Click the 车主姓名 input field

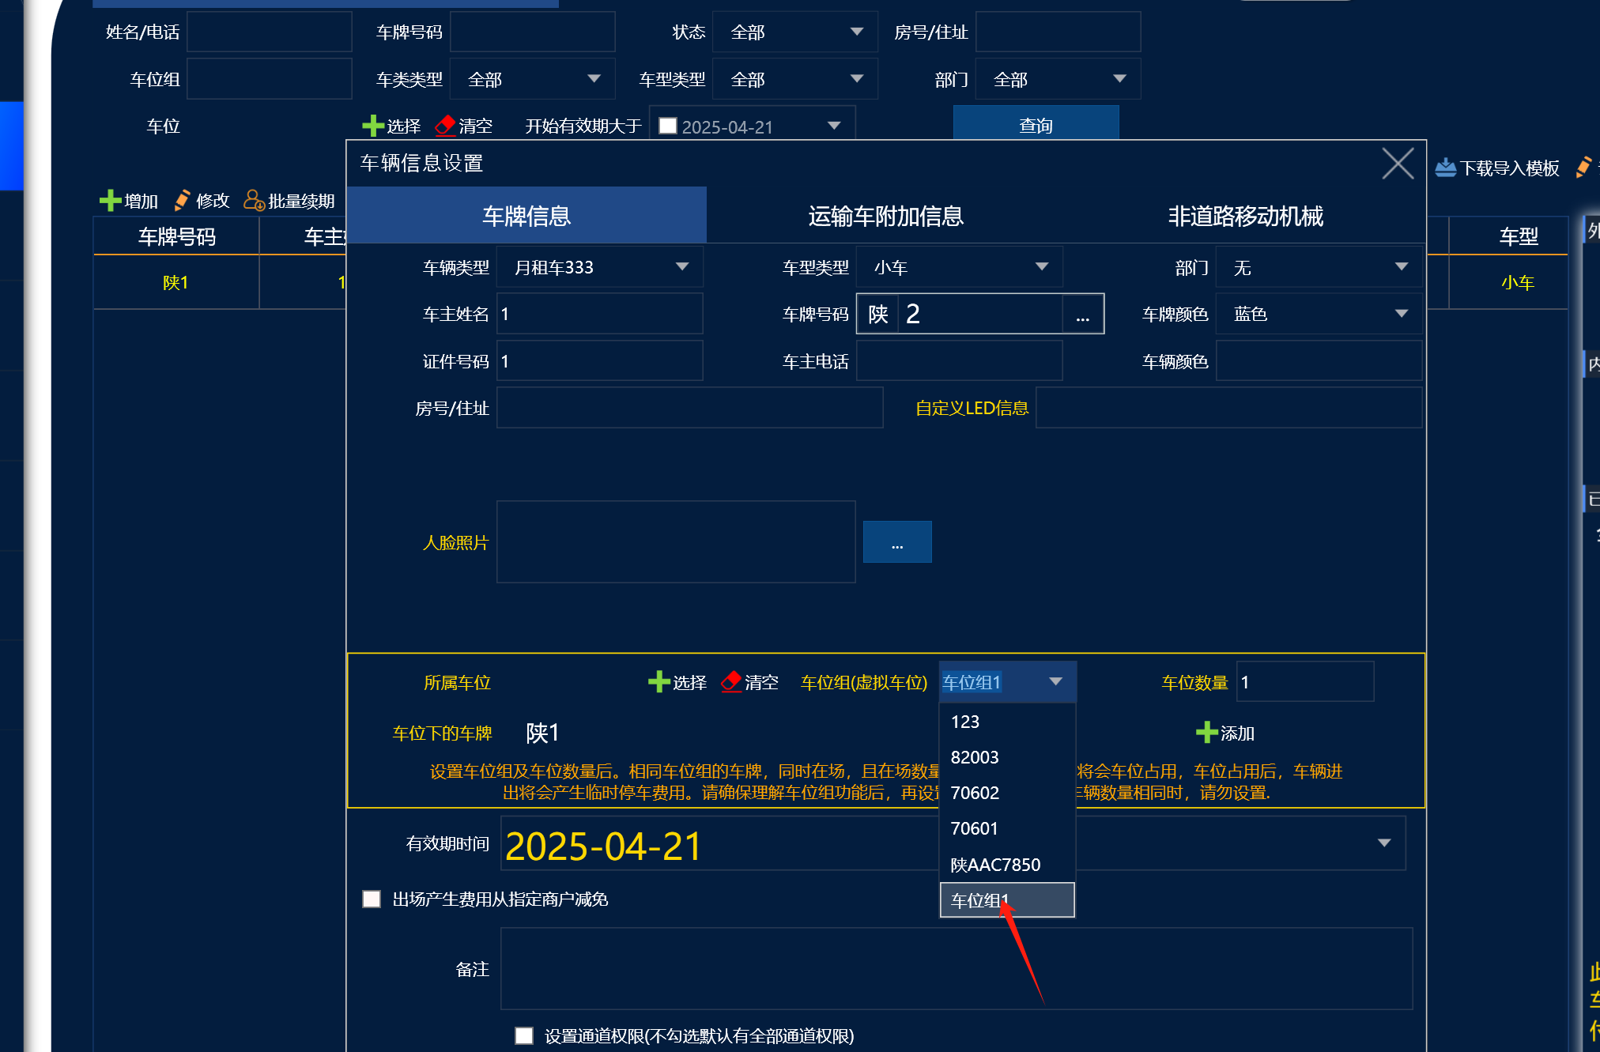click(x=600, y=314)
